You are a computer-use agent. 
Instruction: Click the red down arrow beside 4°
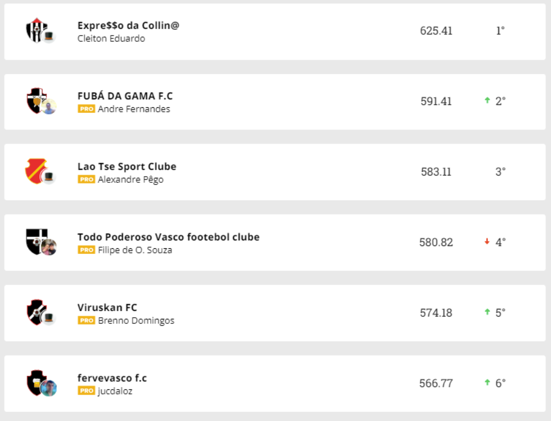[x=487, y=242]
